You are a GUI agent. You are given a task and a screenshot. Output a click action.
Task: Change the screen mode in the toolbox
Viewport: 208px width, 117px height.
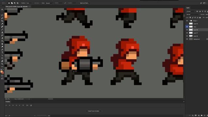coord(2,79)
